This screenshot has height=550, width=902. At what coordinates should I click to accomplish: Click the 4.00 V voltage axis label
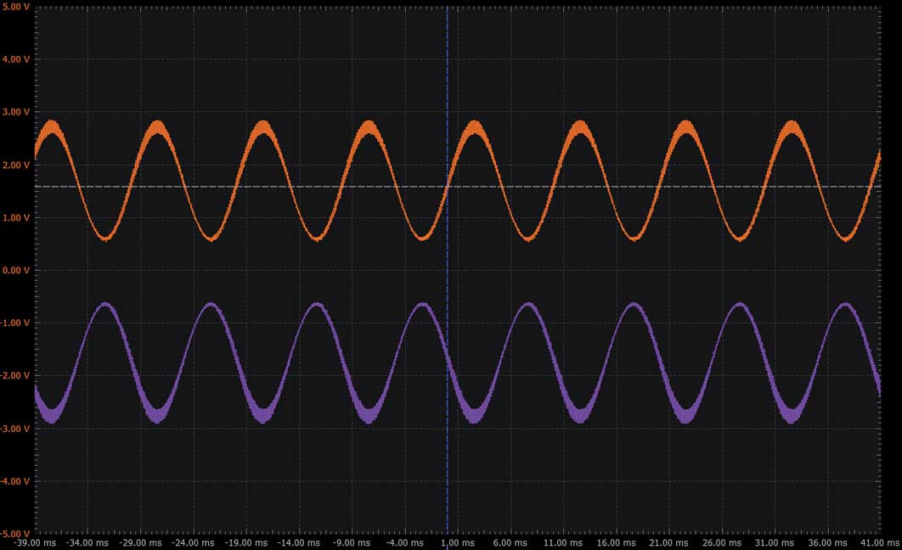[16, 59]
